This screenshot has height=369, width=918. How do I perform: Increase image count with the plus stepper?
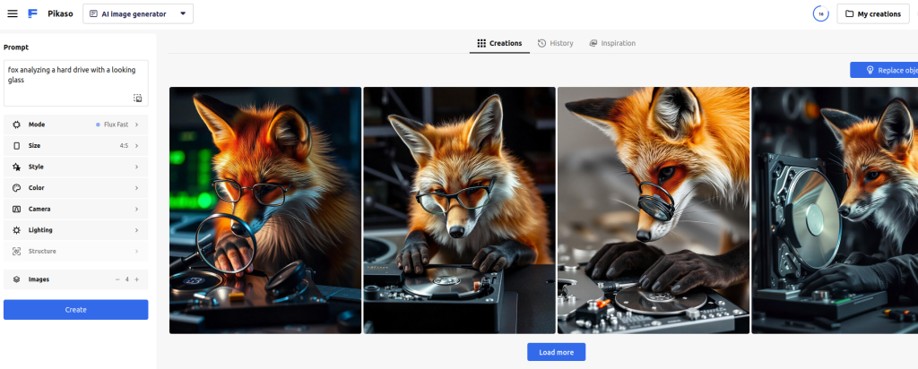(136, 279)
